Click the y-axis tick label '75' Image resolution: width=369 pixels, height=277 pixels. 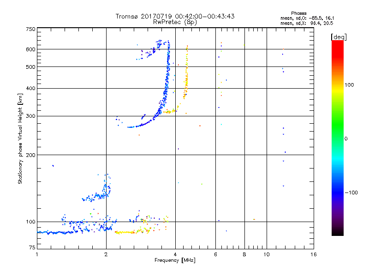[32, 247]
